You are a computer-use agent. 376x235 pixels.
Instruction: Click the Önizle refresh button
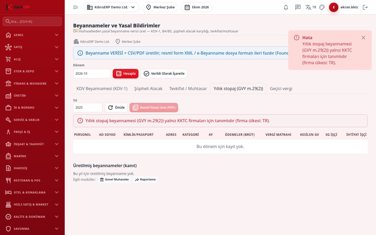click(116, 108)
